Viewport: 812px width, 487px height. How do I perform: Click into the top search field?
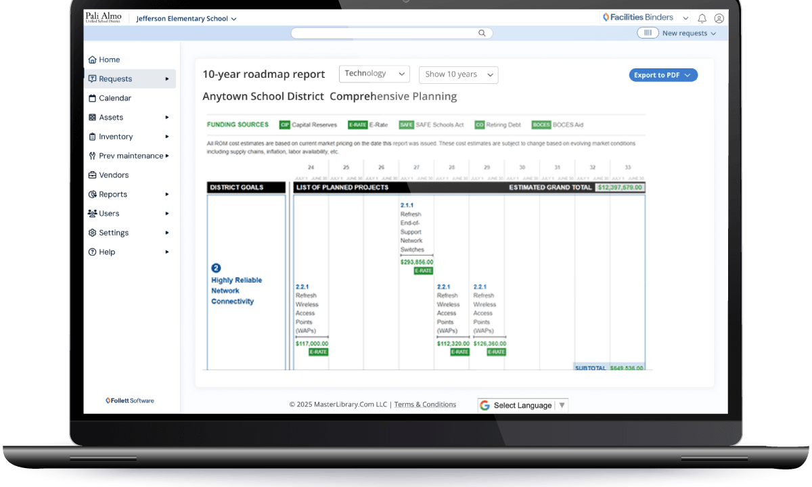pos(386,33)
